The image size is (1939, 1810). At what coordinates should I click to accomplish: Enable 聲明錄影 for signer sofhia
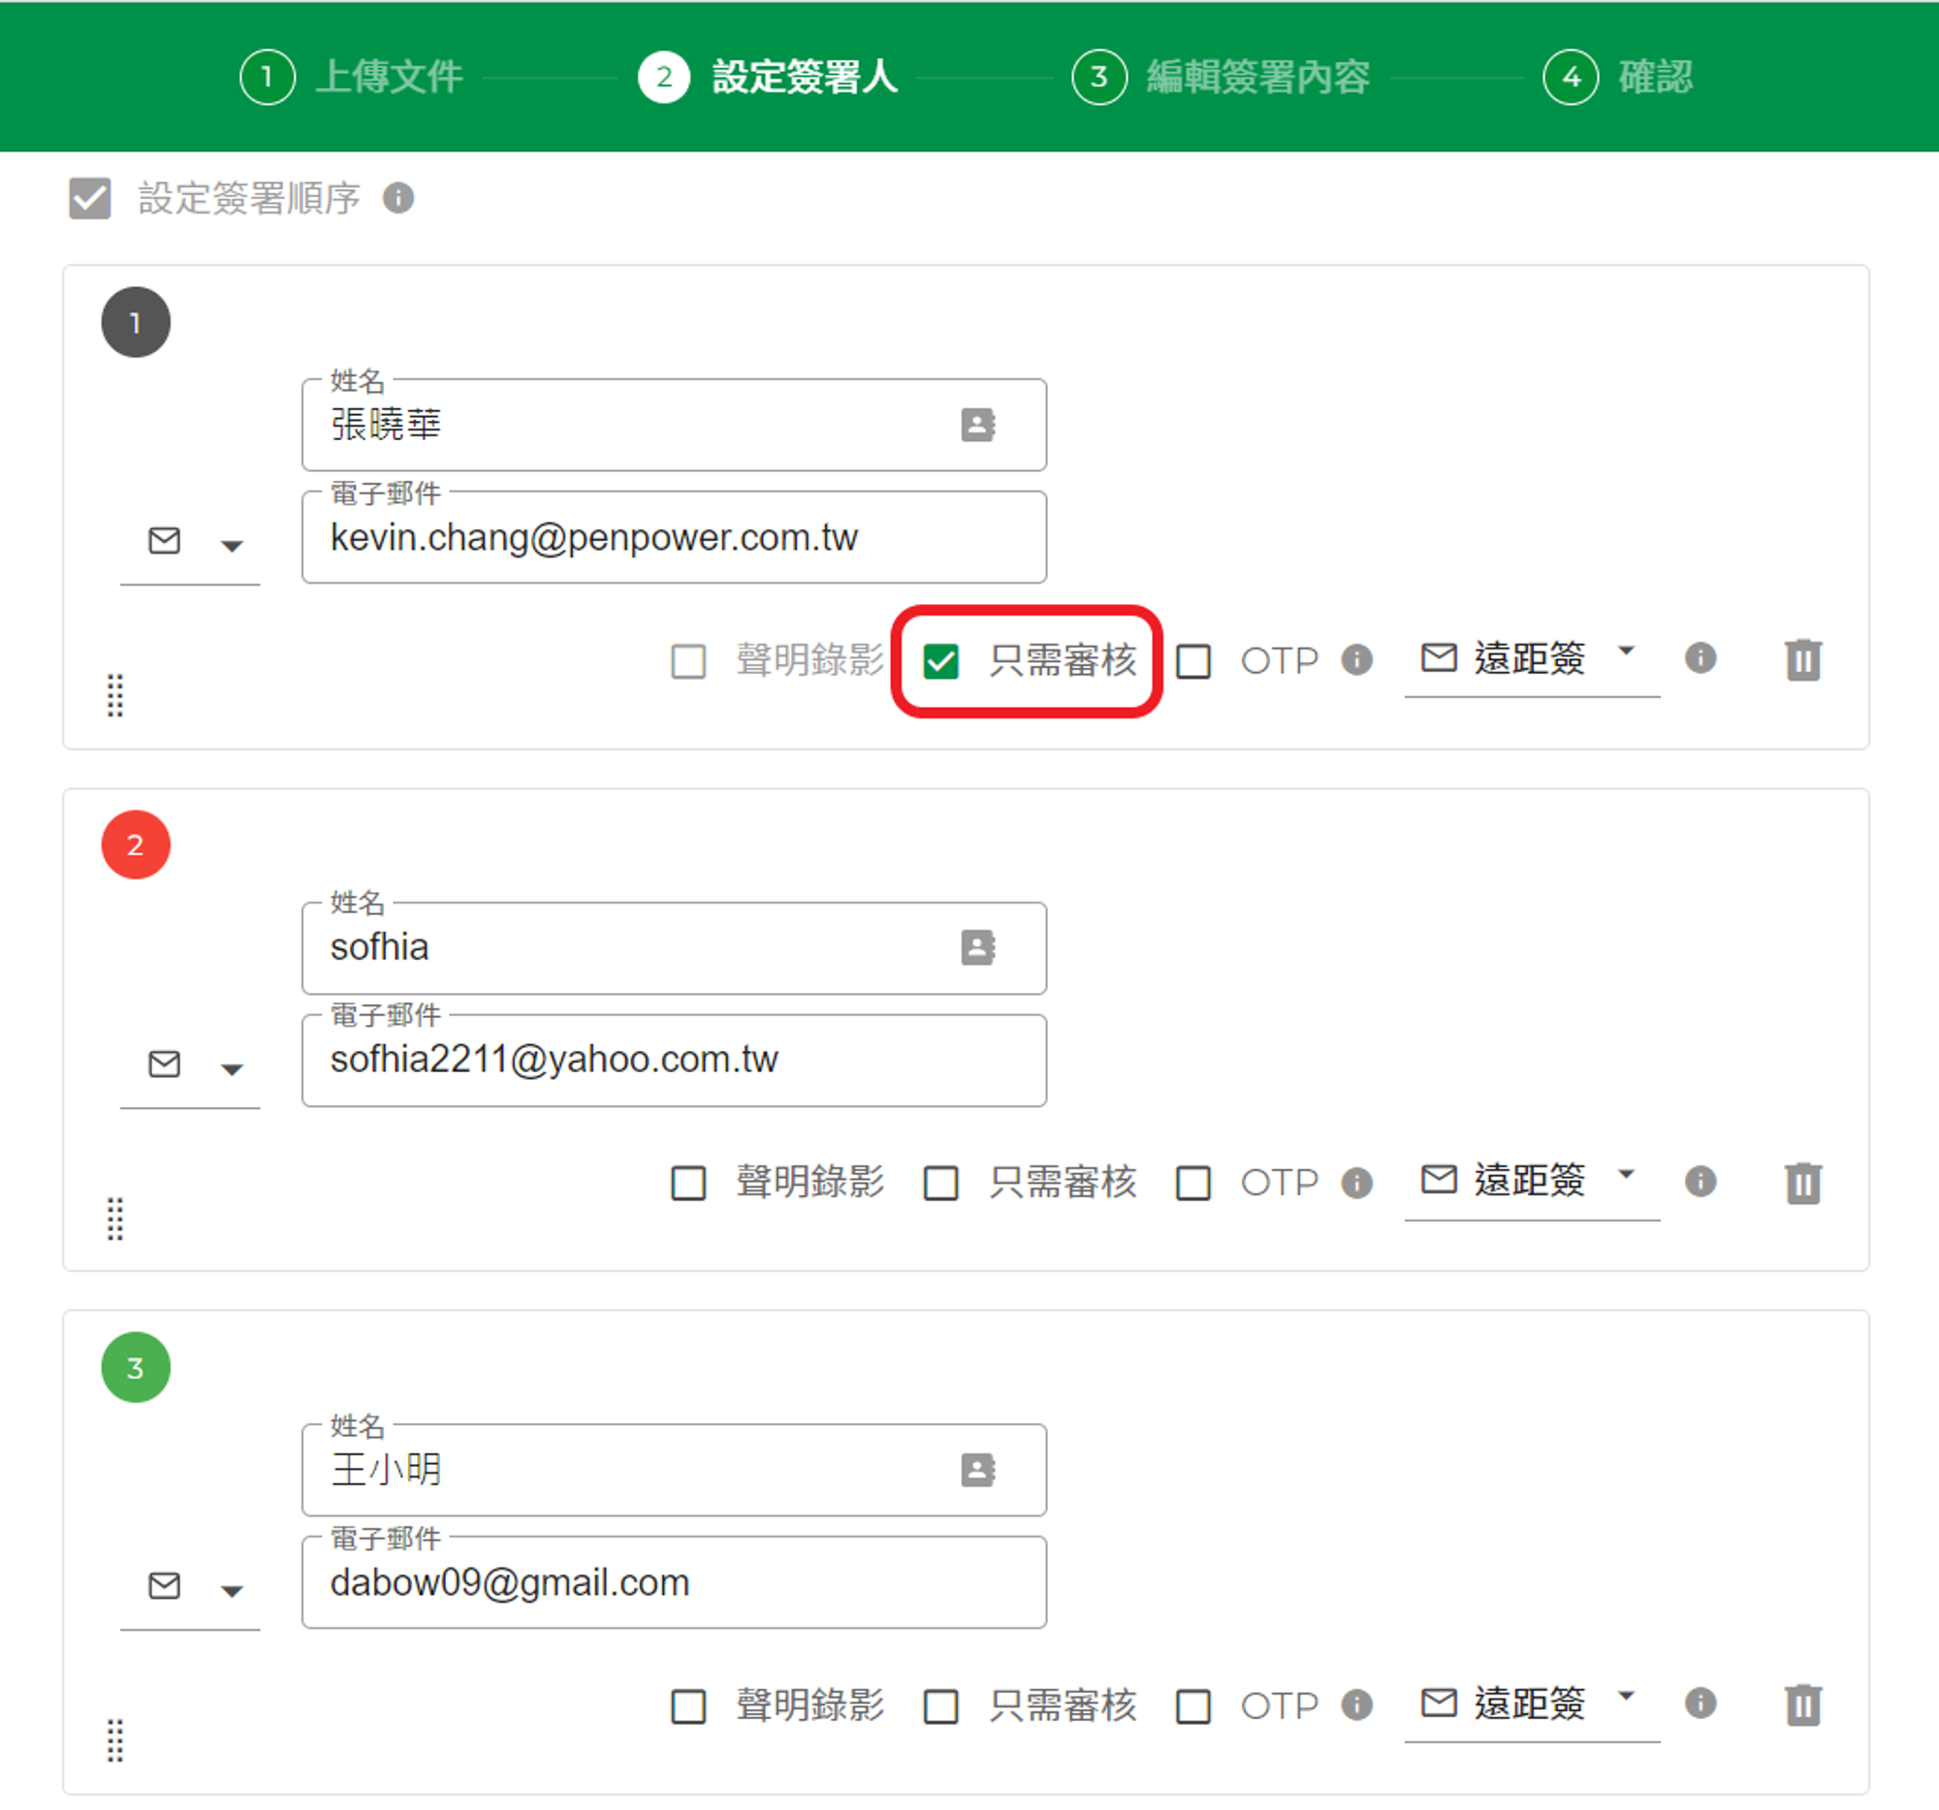688,1183
